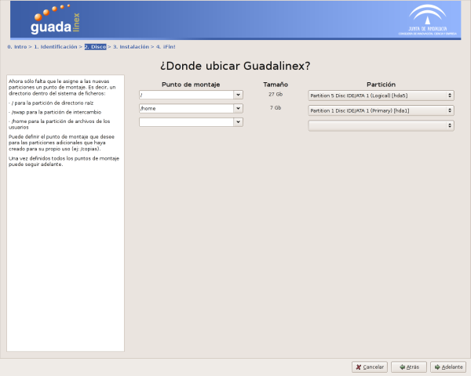Open the empty third mount point dropdown arrow
Screen dimensions: 471x376
[x=239, y=121]
